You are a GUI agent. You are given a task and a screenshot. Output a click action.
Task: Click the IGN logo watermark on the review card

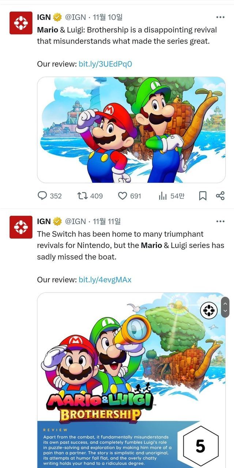[209, 311]
